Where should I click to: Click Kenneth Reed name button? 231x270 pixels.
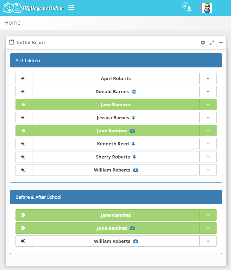pos(113,144)
